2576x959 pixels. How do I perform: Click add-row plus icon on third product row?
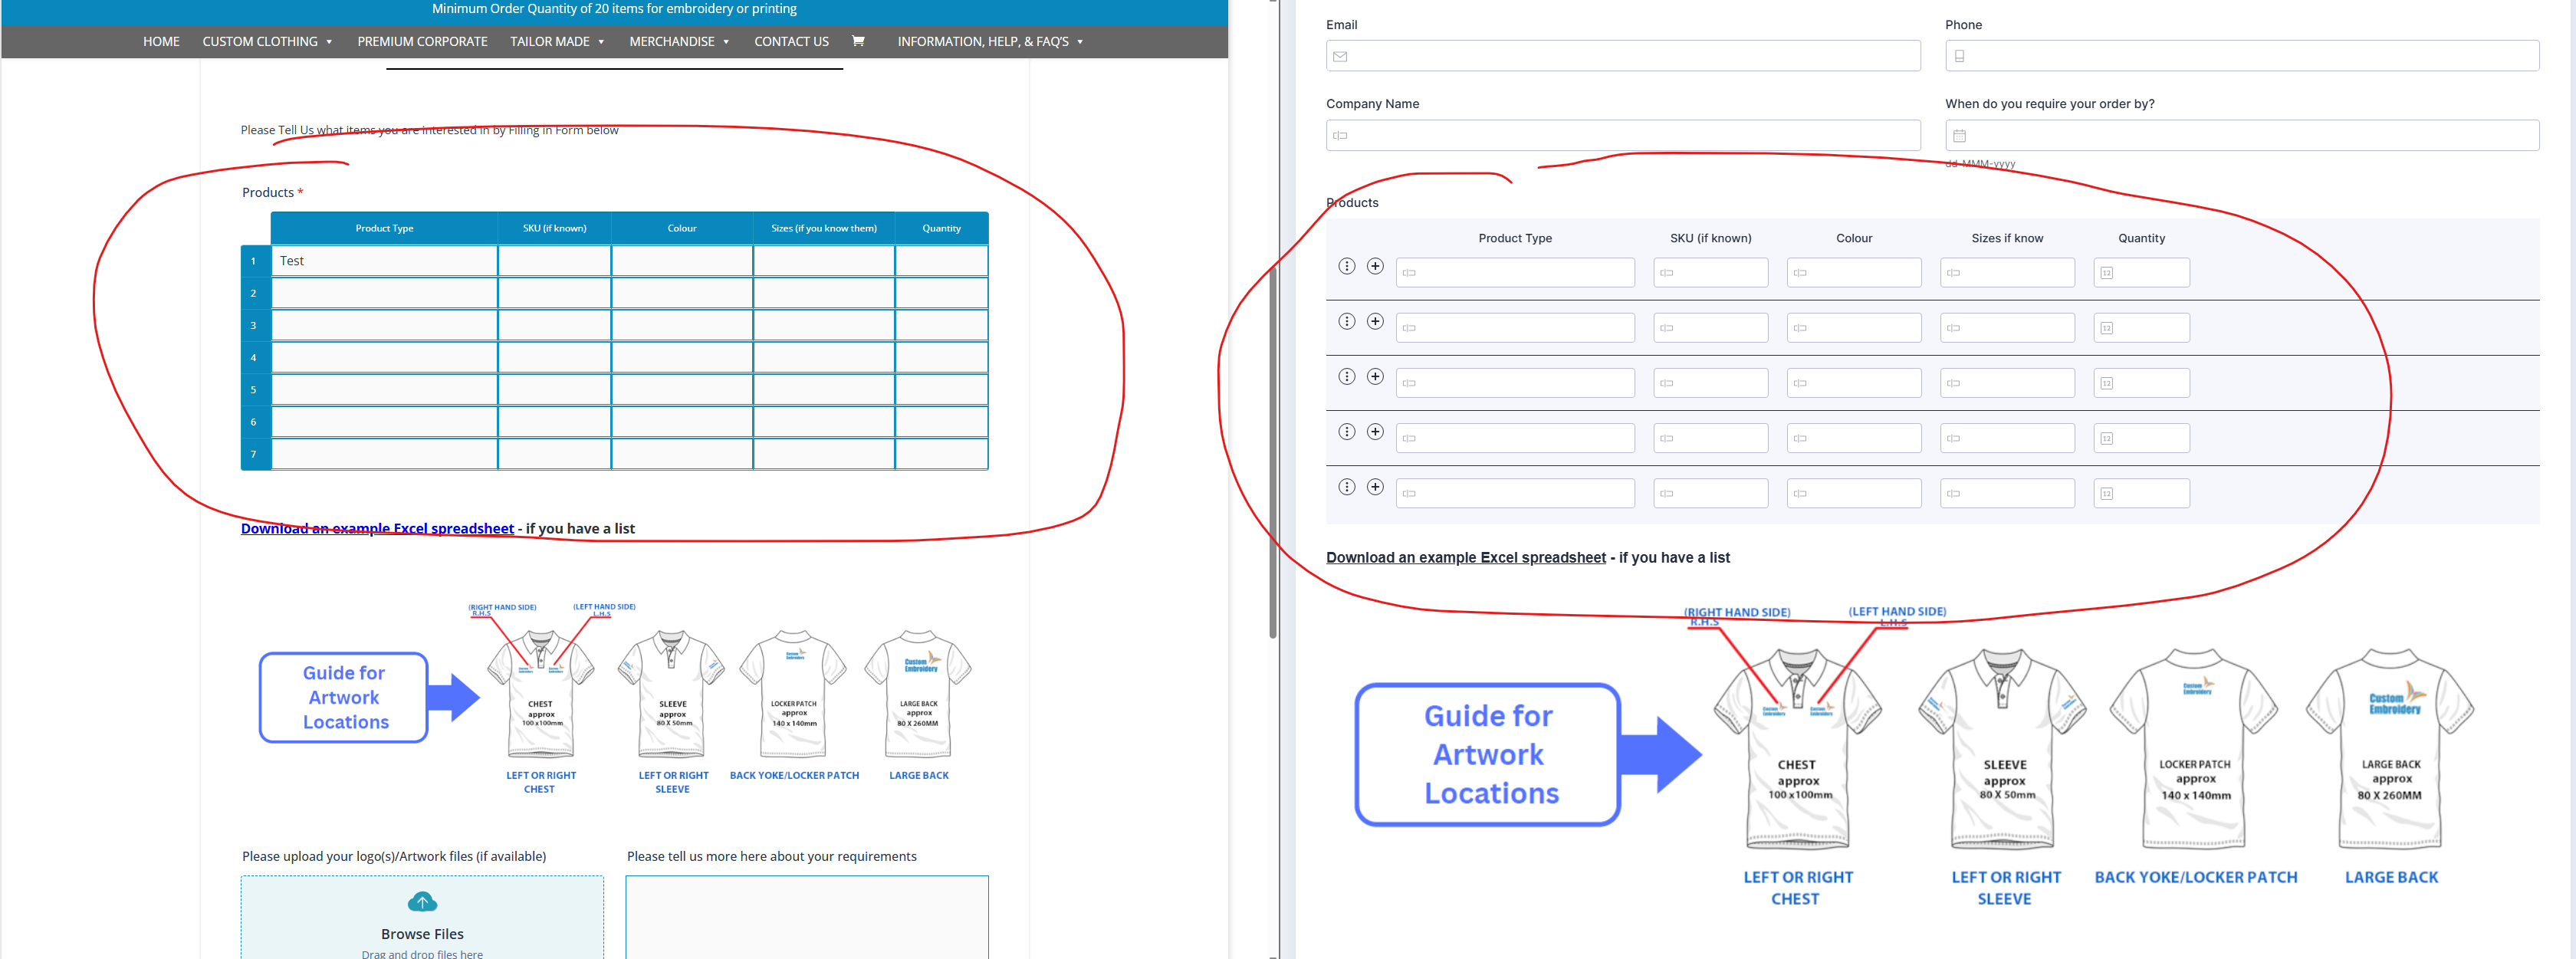1375,377
